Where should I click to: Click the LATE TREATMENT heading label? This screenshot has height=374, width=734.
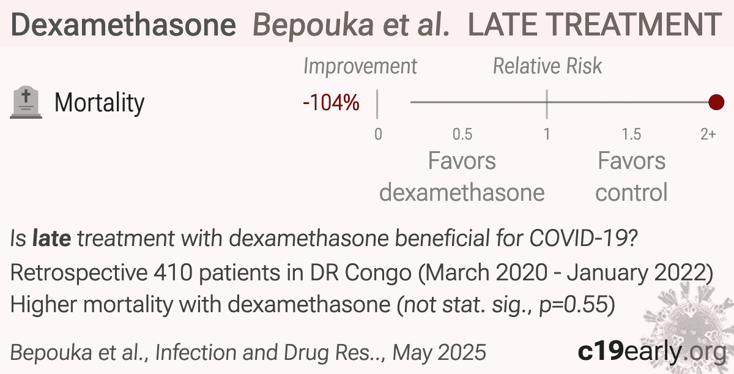point(594,25)
